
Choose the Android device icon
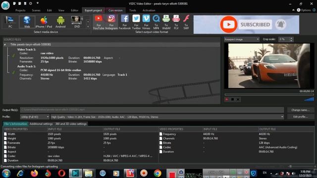coord(60,22)
